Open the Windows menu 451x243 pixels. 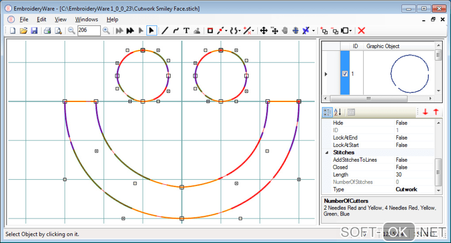coord(87,19)
